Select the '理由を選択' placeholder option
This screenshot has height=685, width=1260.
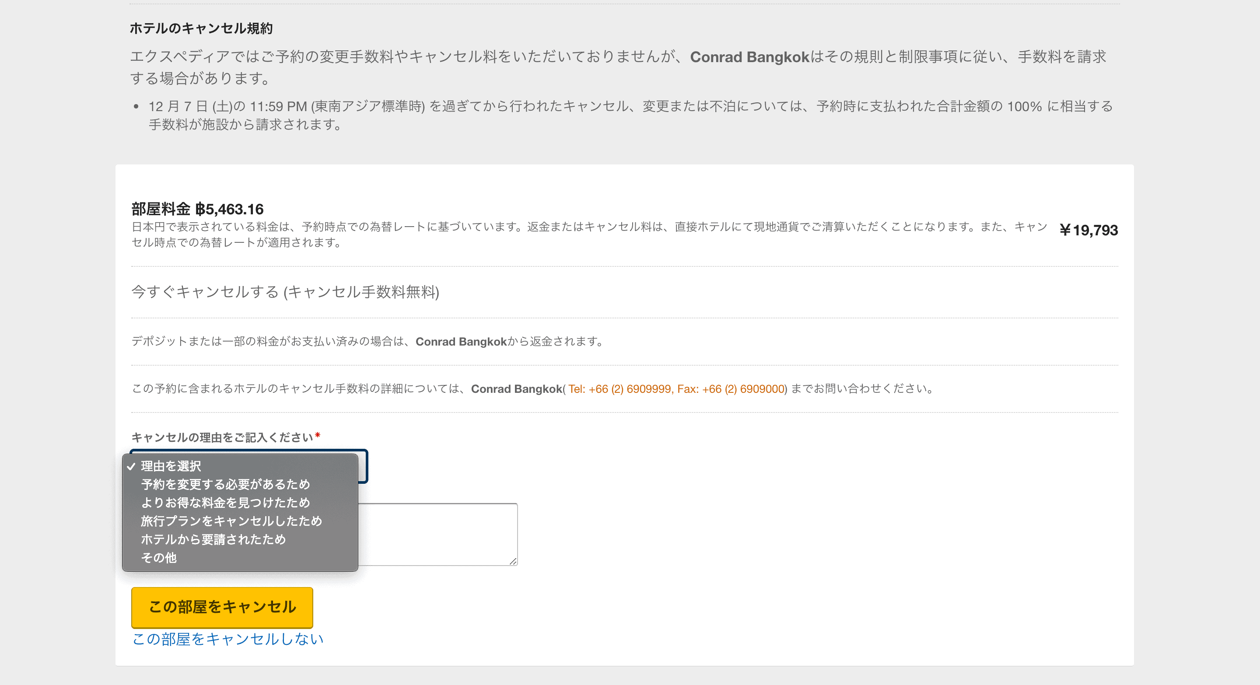click(171, 466)
